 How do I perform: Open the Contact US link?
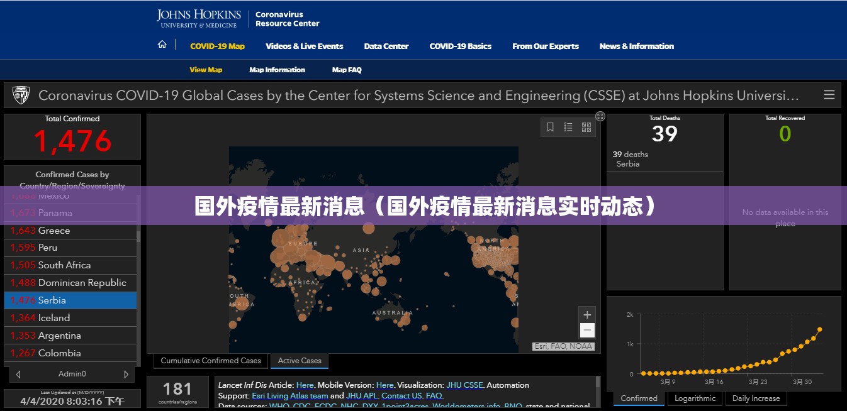(401, 396)
